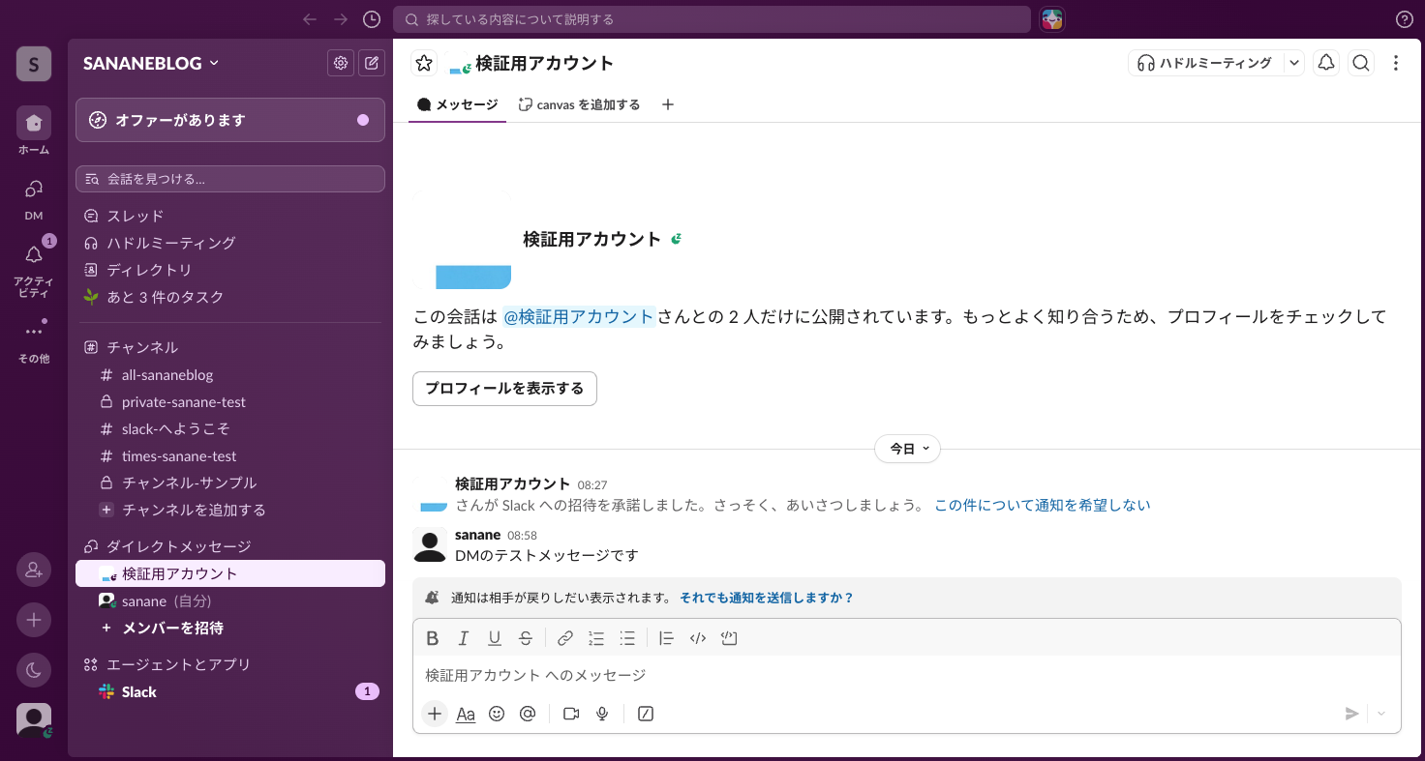Open the huddle options dropdown arrow
The width and height of the screenshot is (1425, 761).
tap(1294, 63)
